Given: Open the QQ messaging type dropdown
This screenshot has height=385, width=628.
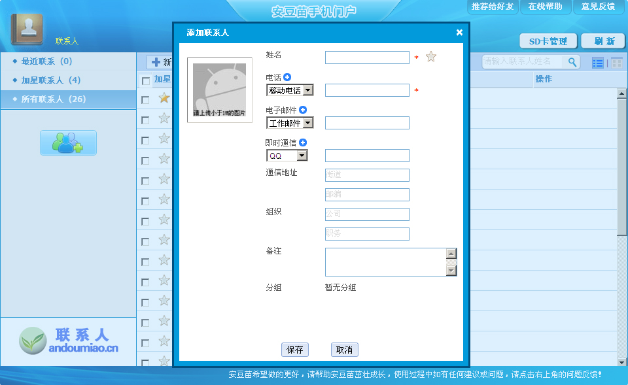Looking at the screenshot, I should 287,156.
